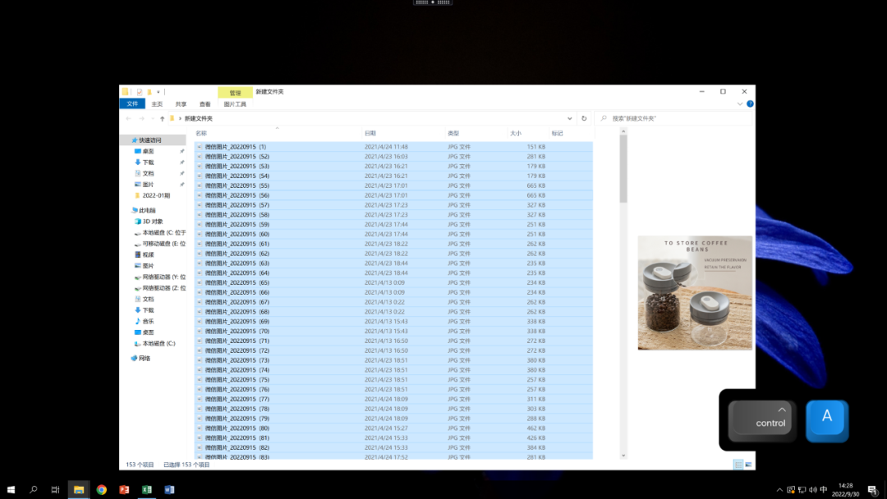Open Help with the blue question mark
The image size is (887, 499).
click(x=750, y=104)
